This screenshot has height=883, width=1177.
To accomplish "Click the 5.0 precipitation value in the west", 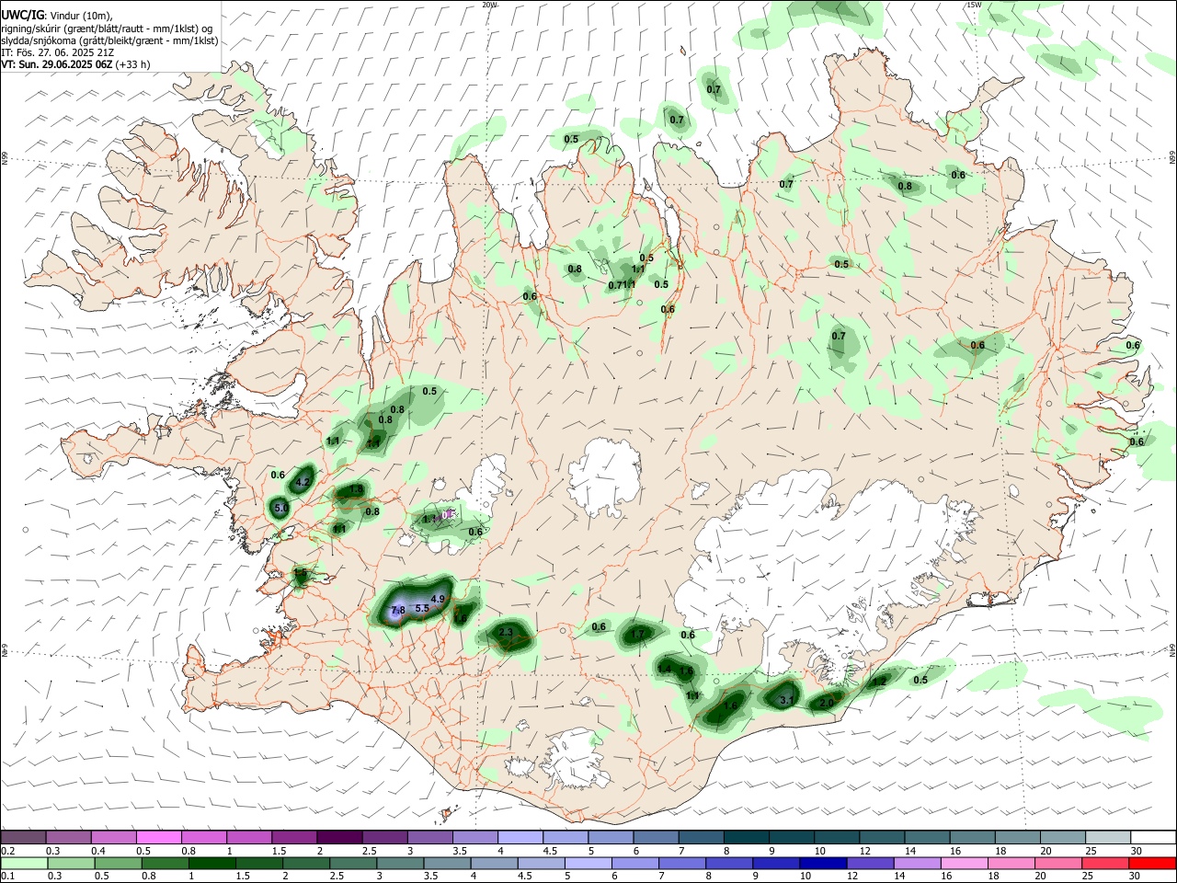I will click(281, 508).
